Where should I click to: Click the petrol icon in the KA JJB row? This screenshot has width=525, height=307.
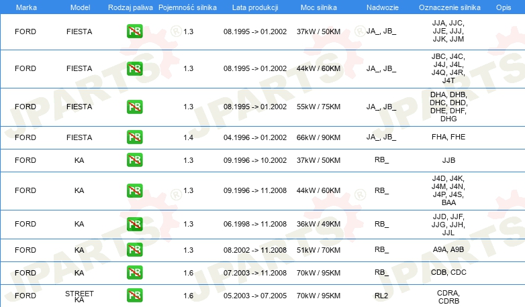click(x=134, y=160)
